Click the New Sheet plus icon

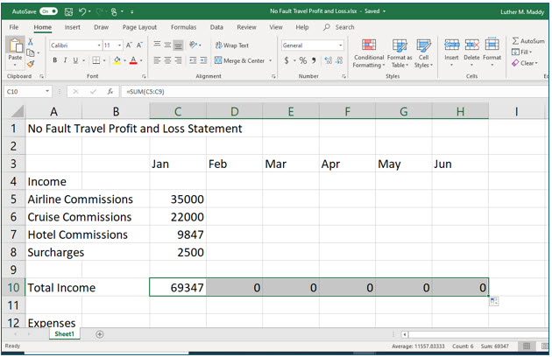click(100, 334)
